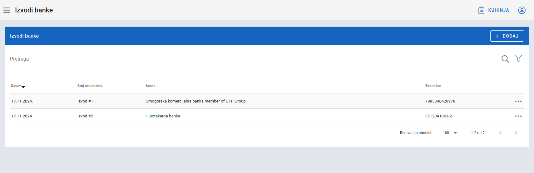Click the search magnifier icon

[x=505, y=59]
